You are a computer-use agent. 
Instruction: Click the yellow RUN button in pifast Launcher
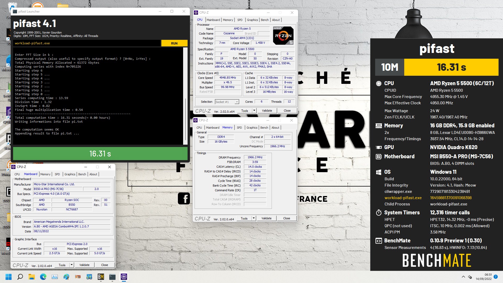coord(174,43)
